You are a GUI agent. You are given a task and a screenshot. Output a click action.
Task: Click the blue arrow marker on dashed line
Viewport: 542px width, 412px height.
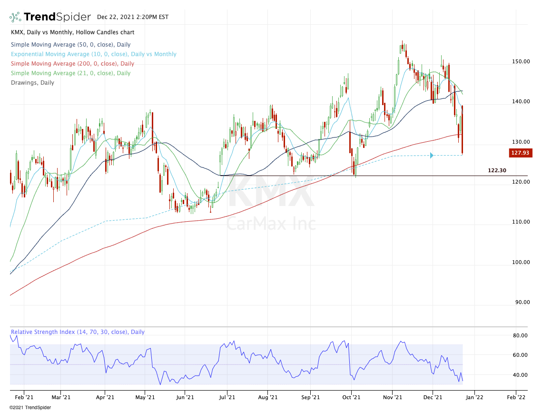[432, 156]
